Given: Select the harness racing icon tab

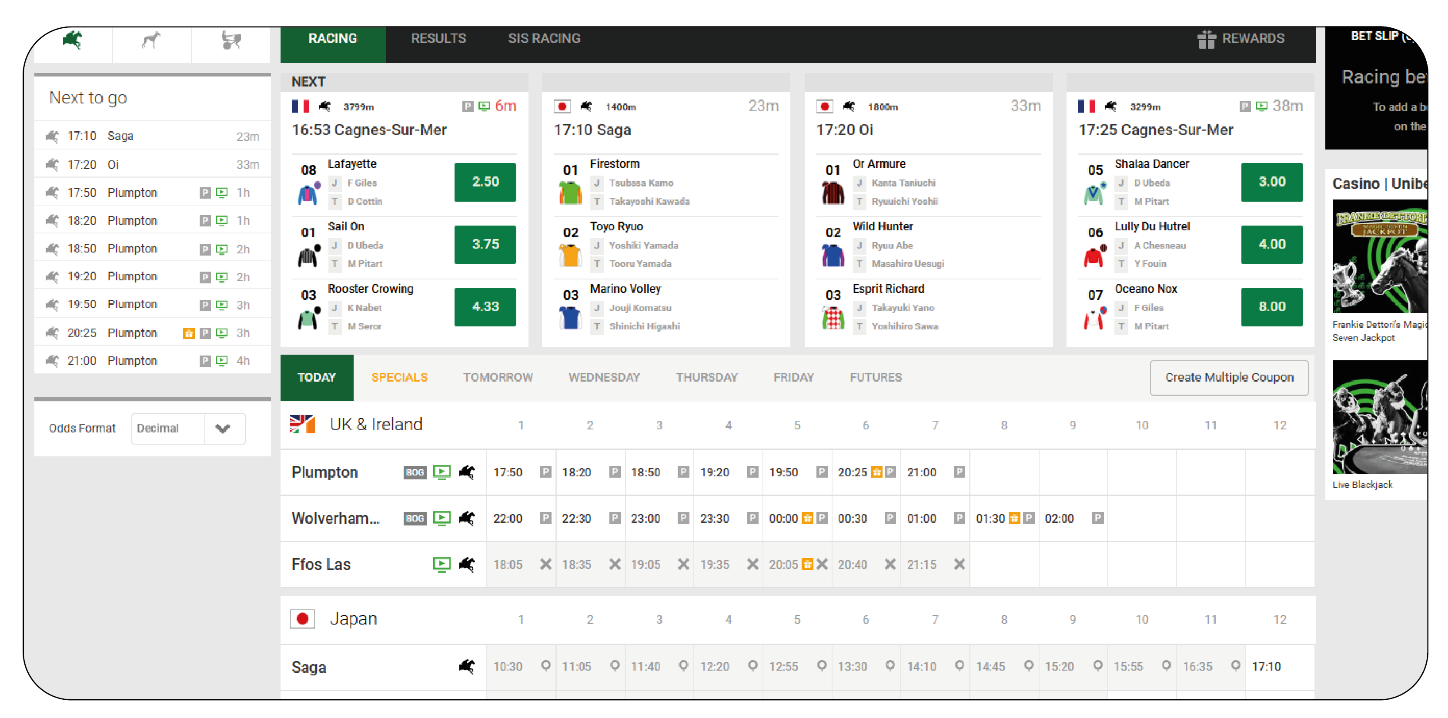Looking at the screenshot, I should (x=231, y=40).
